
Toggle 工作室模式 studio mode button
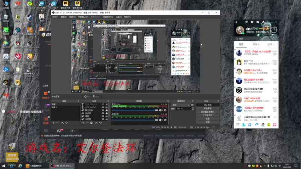coord(208,115)
